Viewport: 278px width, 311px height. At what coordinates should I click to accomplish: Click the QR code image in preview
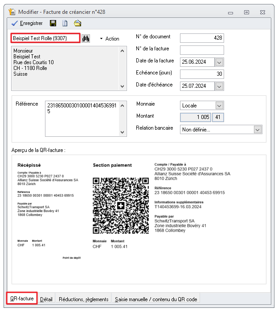pyautogui.click(x=121, y=205)
